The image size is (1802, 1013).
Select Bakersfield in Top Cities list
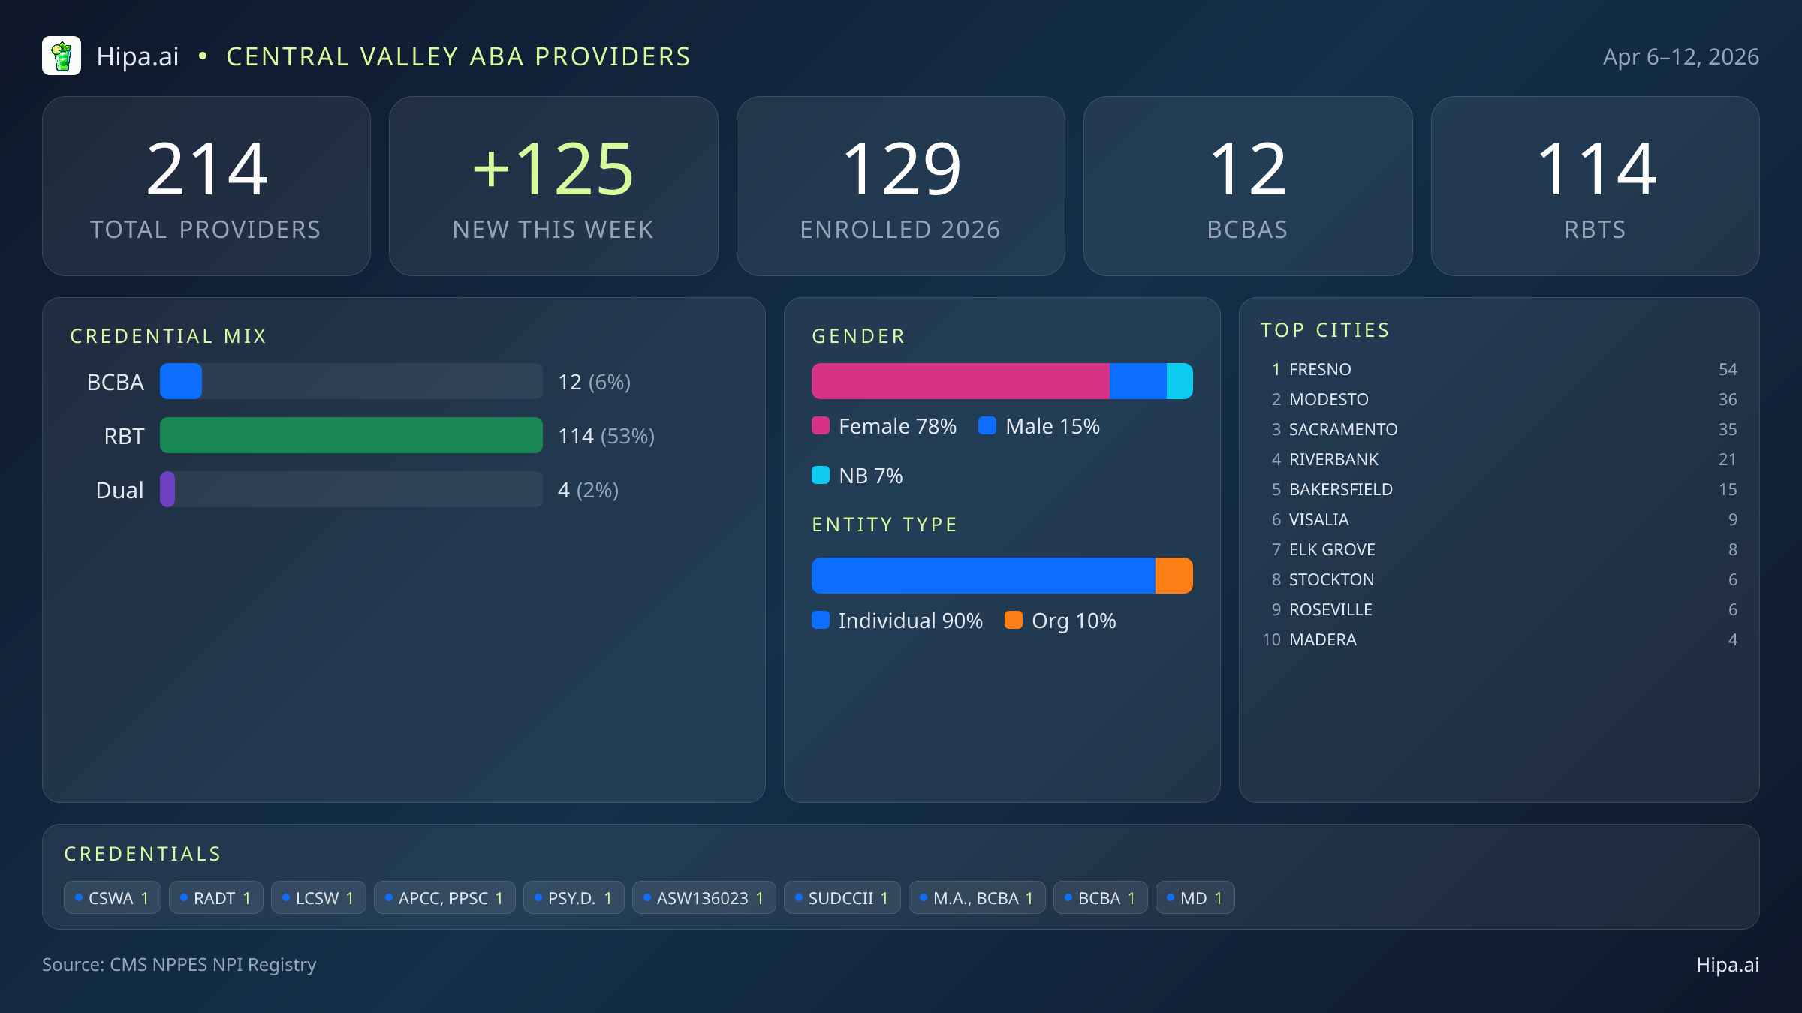click(1340, 489)
